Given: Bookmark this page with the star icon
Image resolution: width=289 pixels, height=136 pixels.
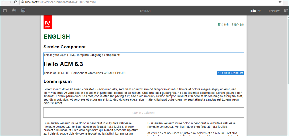Looking at the screenshot, I should [280, 2].
